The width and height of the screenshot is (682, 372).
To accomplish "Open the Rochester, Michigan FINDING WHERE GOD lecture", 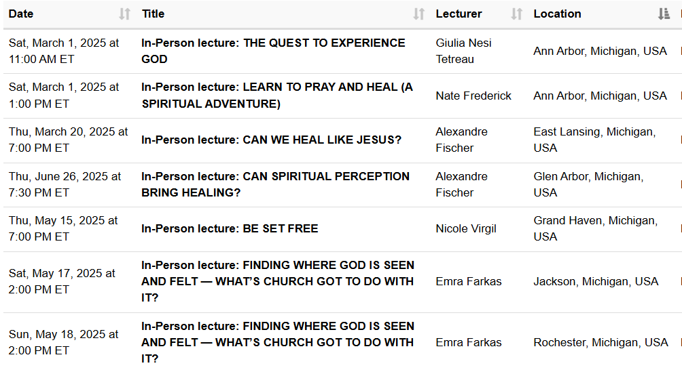I will (277, 342).
